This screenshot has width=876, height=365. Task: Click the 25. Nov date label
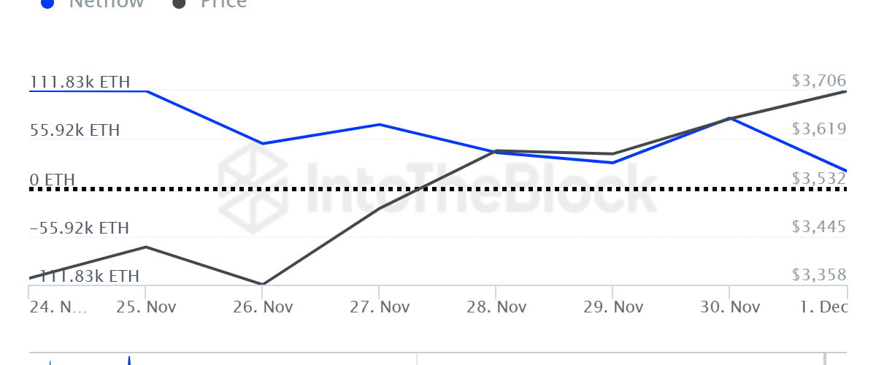tap(146, 307)
